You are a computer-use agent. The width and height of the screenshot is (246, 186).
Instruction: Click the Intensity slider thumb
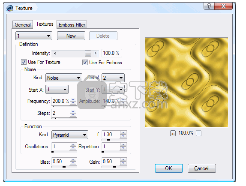point(88,53)
